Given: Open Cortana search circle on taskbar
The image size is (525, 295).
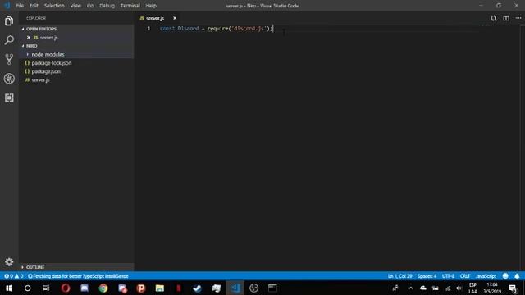Looking at the screenshot, I should coord(27,288).
